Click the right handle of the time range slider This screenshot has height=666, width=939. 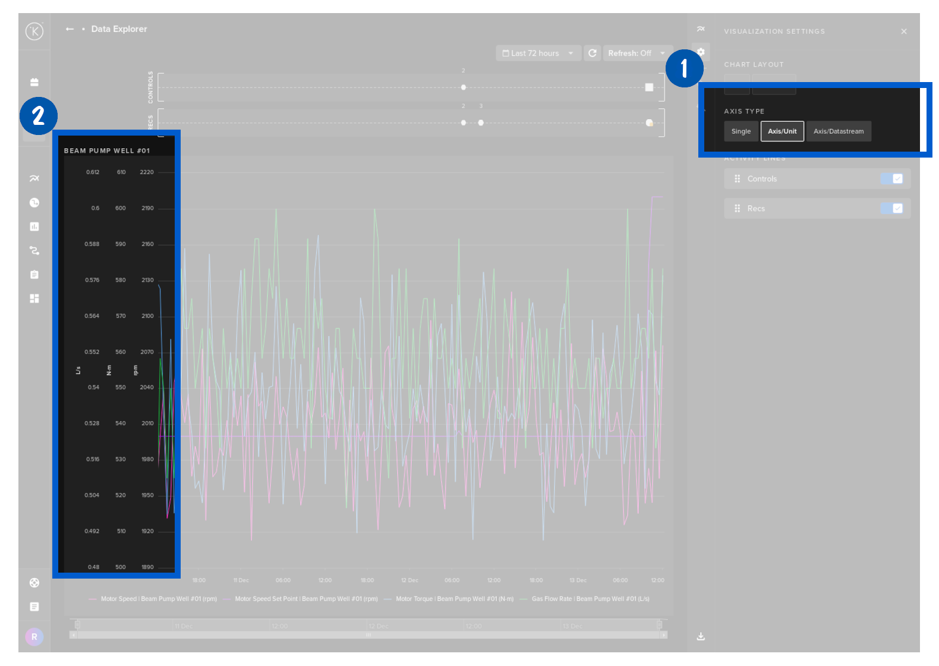point(659,625)
